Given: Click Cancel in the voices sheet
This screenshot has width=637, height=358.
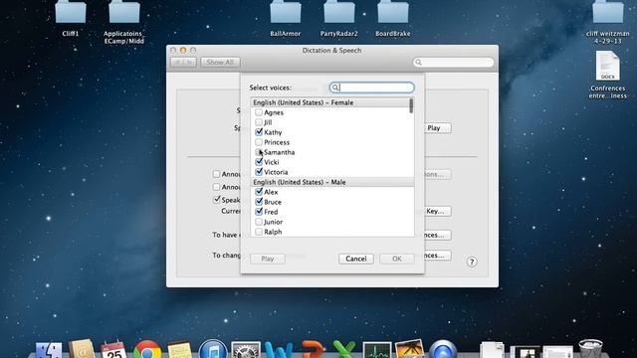Looking at the screenshot, I should point(356,259).
